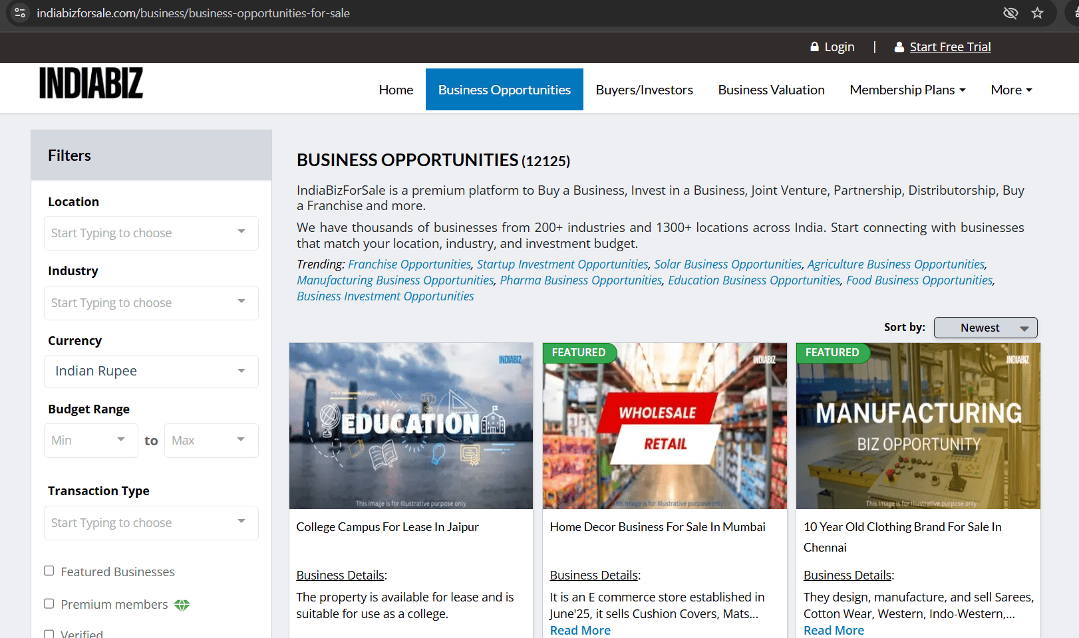Click the crossed-eye tracking icon in address bar

[1010, 13]
